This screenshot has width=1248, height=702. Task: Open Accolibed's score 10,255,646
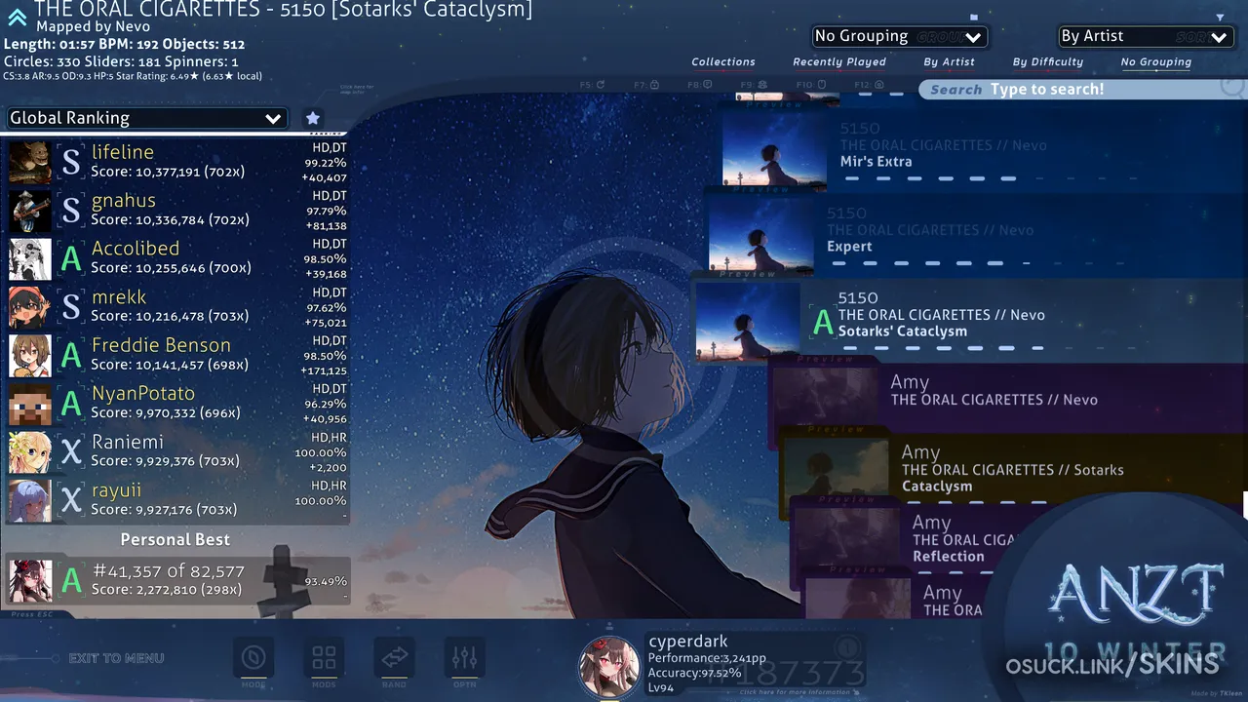[176, 258]
